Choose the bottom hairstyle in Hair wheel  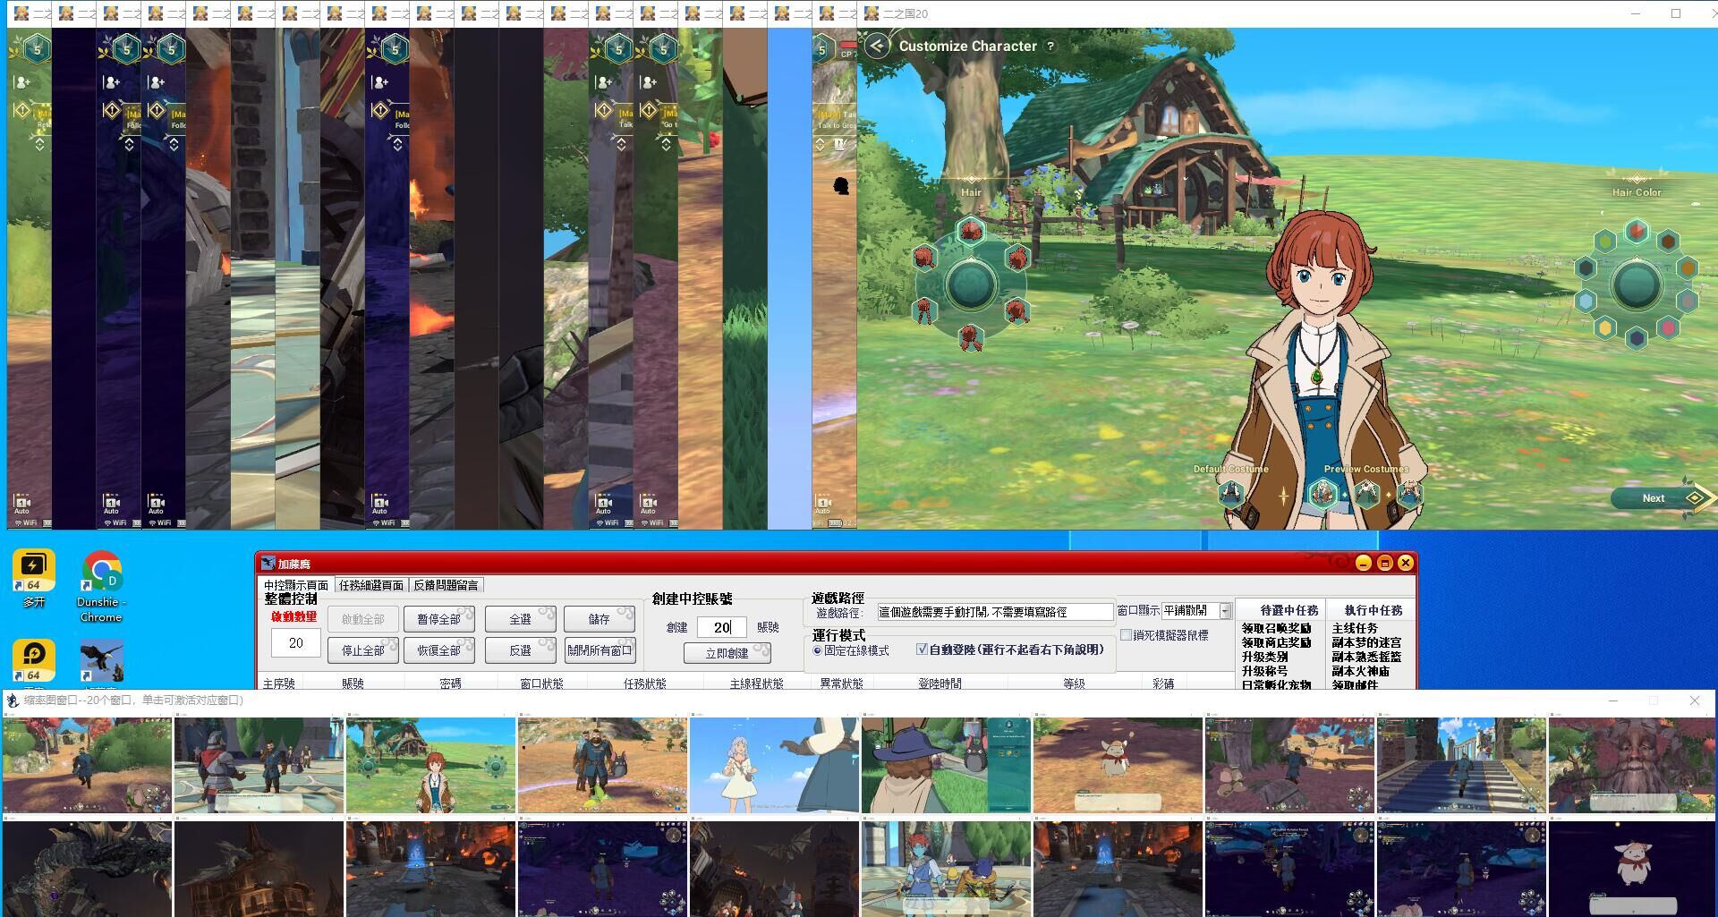pos(970,338)
